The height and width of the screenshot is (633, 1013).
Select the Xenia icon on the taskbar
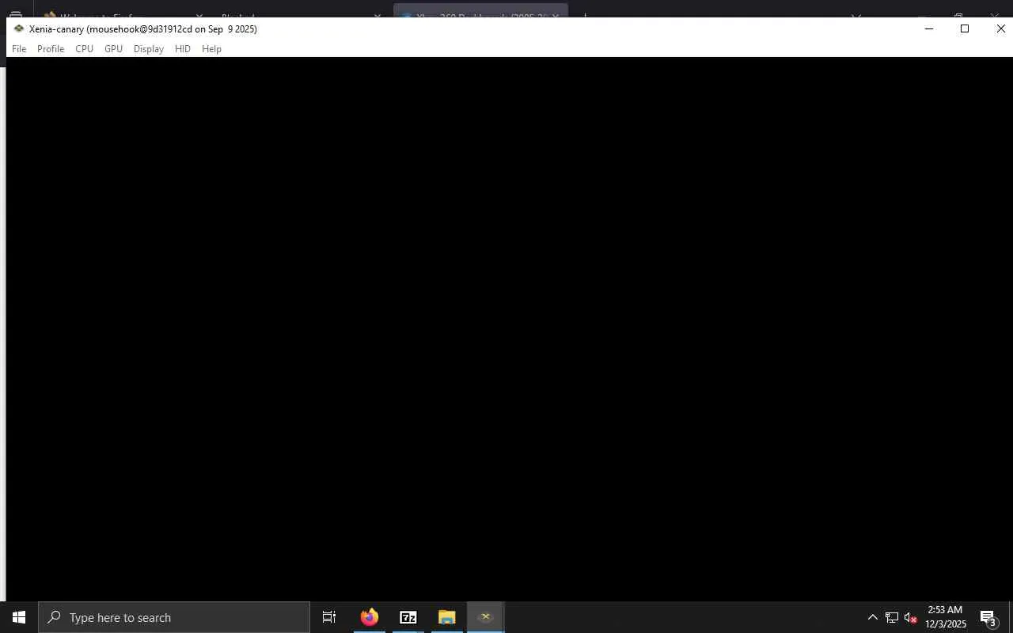pos(486,617)
